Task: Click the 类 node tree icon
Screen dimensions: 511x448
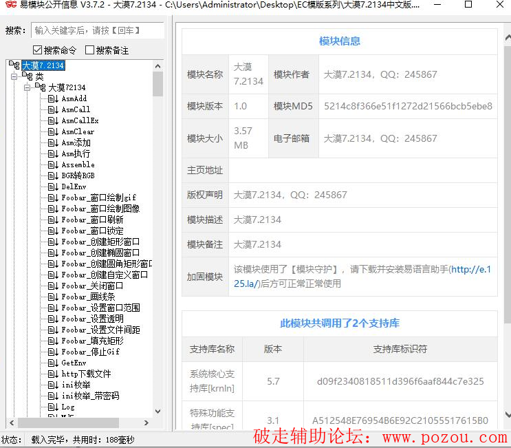Action: click(x=28, y=76)
